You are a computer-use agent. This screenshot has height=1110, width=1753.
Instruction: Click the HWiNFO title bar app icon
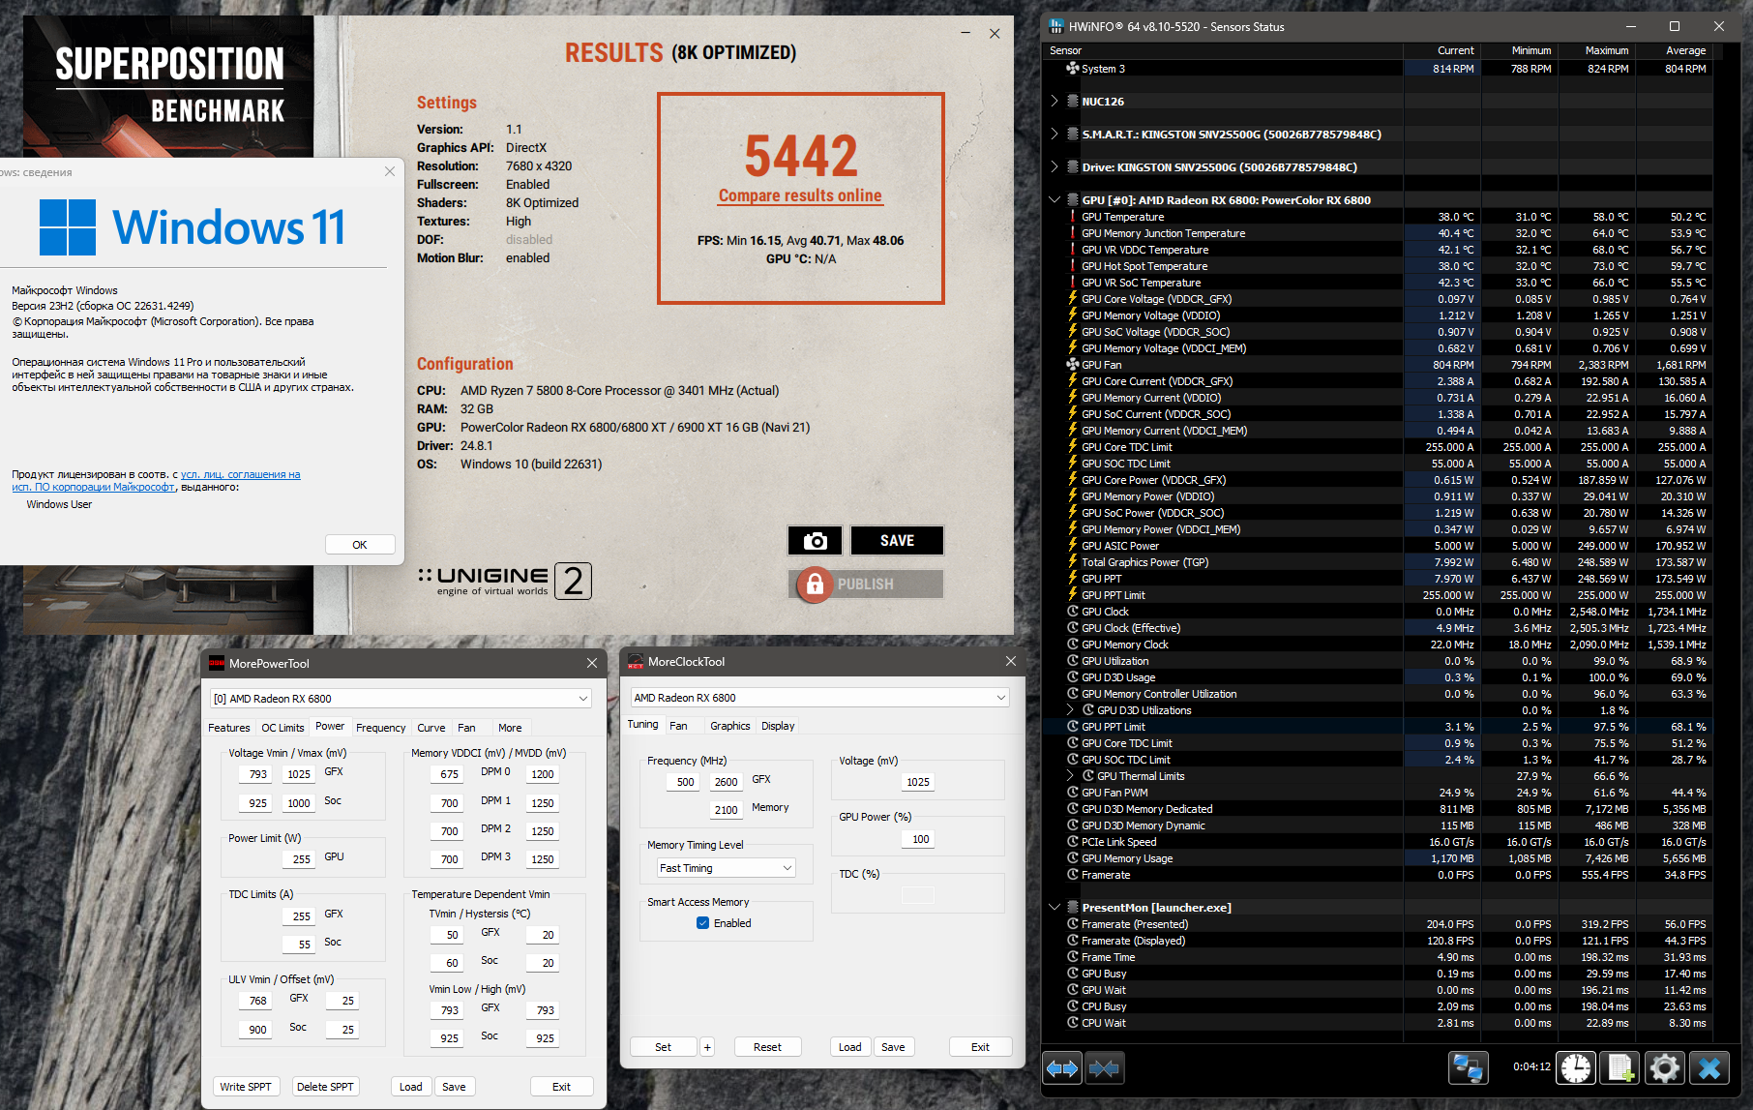point(1056,26)
